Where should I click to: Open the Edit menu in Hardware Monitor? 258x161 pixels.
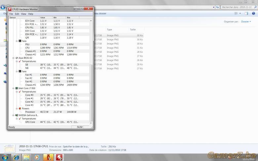tap(17, 14)
